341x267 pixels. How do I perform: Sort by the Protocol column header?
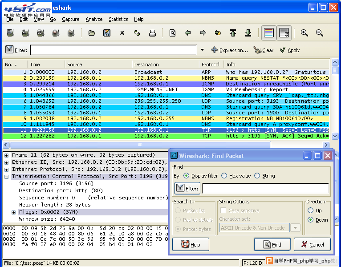(x=211, y=65)
